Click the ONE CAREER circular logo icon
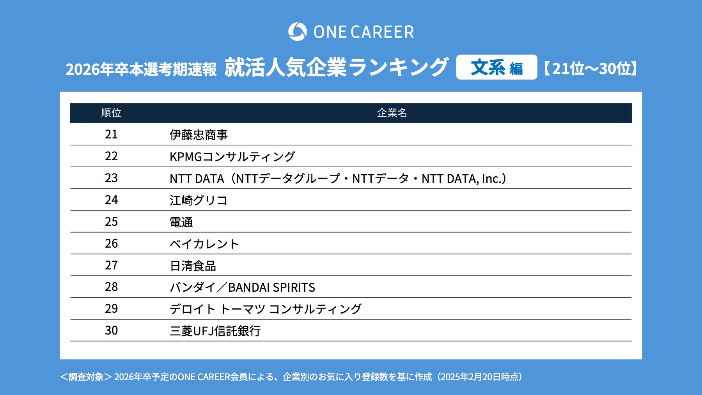Screen dimensions: 702x395 [297, 32]
